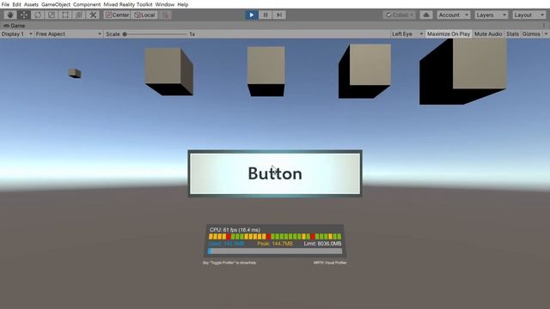Select the Hand tool
550x309 pixels.
click(10, 15)
